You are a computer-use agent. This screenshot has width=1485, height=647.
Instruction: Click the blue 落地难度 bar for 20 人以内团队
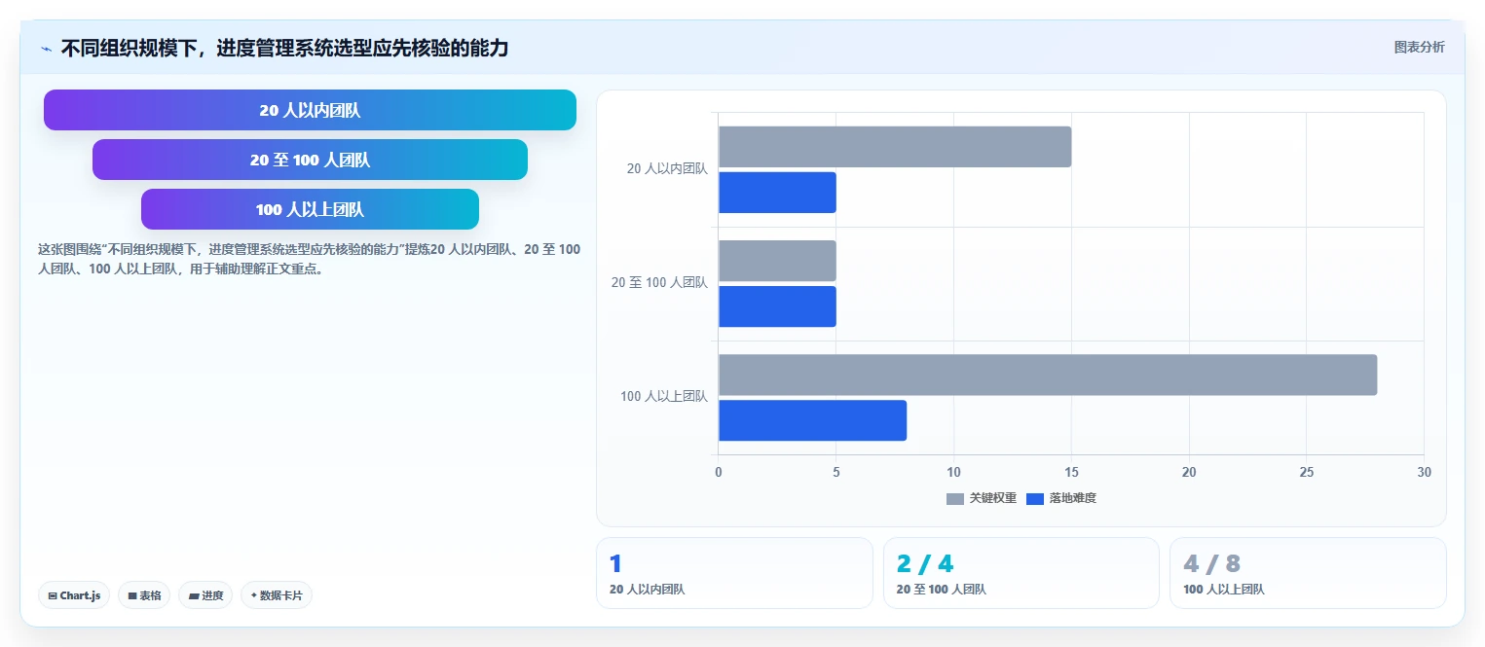coord(777,193)
